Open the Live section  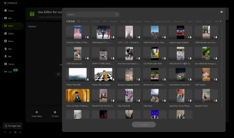tap(8, 71)
